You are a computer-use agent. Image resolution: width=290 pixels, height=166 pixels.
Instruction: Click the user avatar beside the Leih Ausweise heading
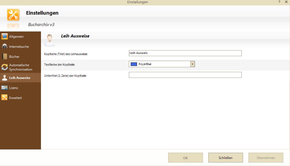coord(50,40)
